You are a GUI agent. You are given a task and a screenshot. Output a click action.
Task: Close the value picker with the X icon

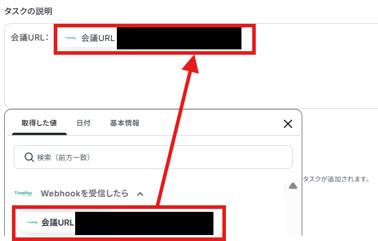pyautogui.click(x=288, y=124)
